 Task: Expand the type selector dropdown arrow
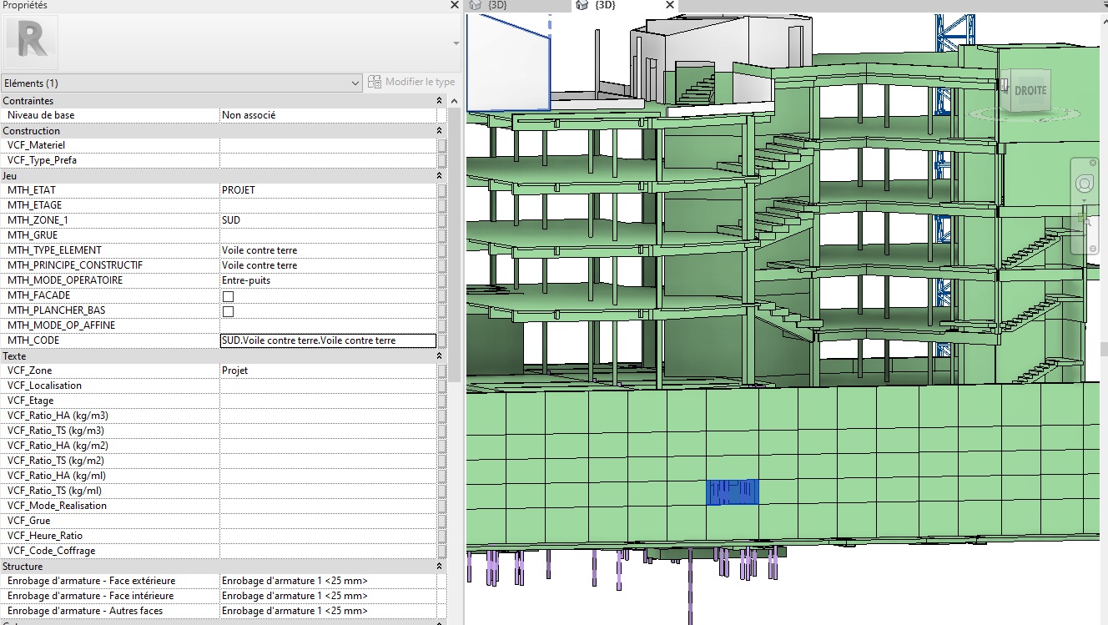(456, 43)
